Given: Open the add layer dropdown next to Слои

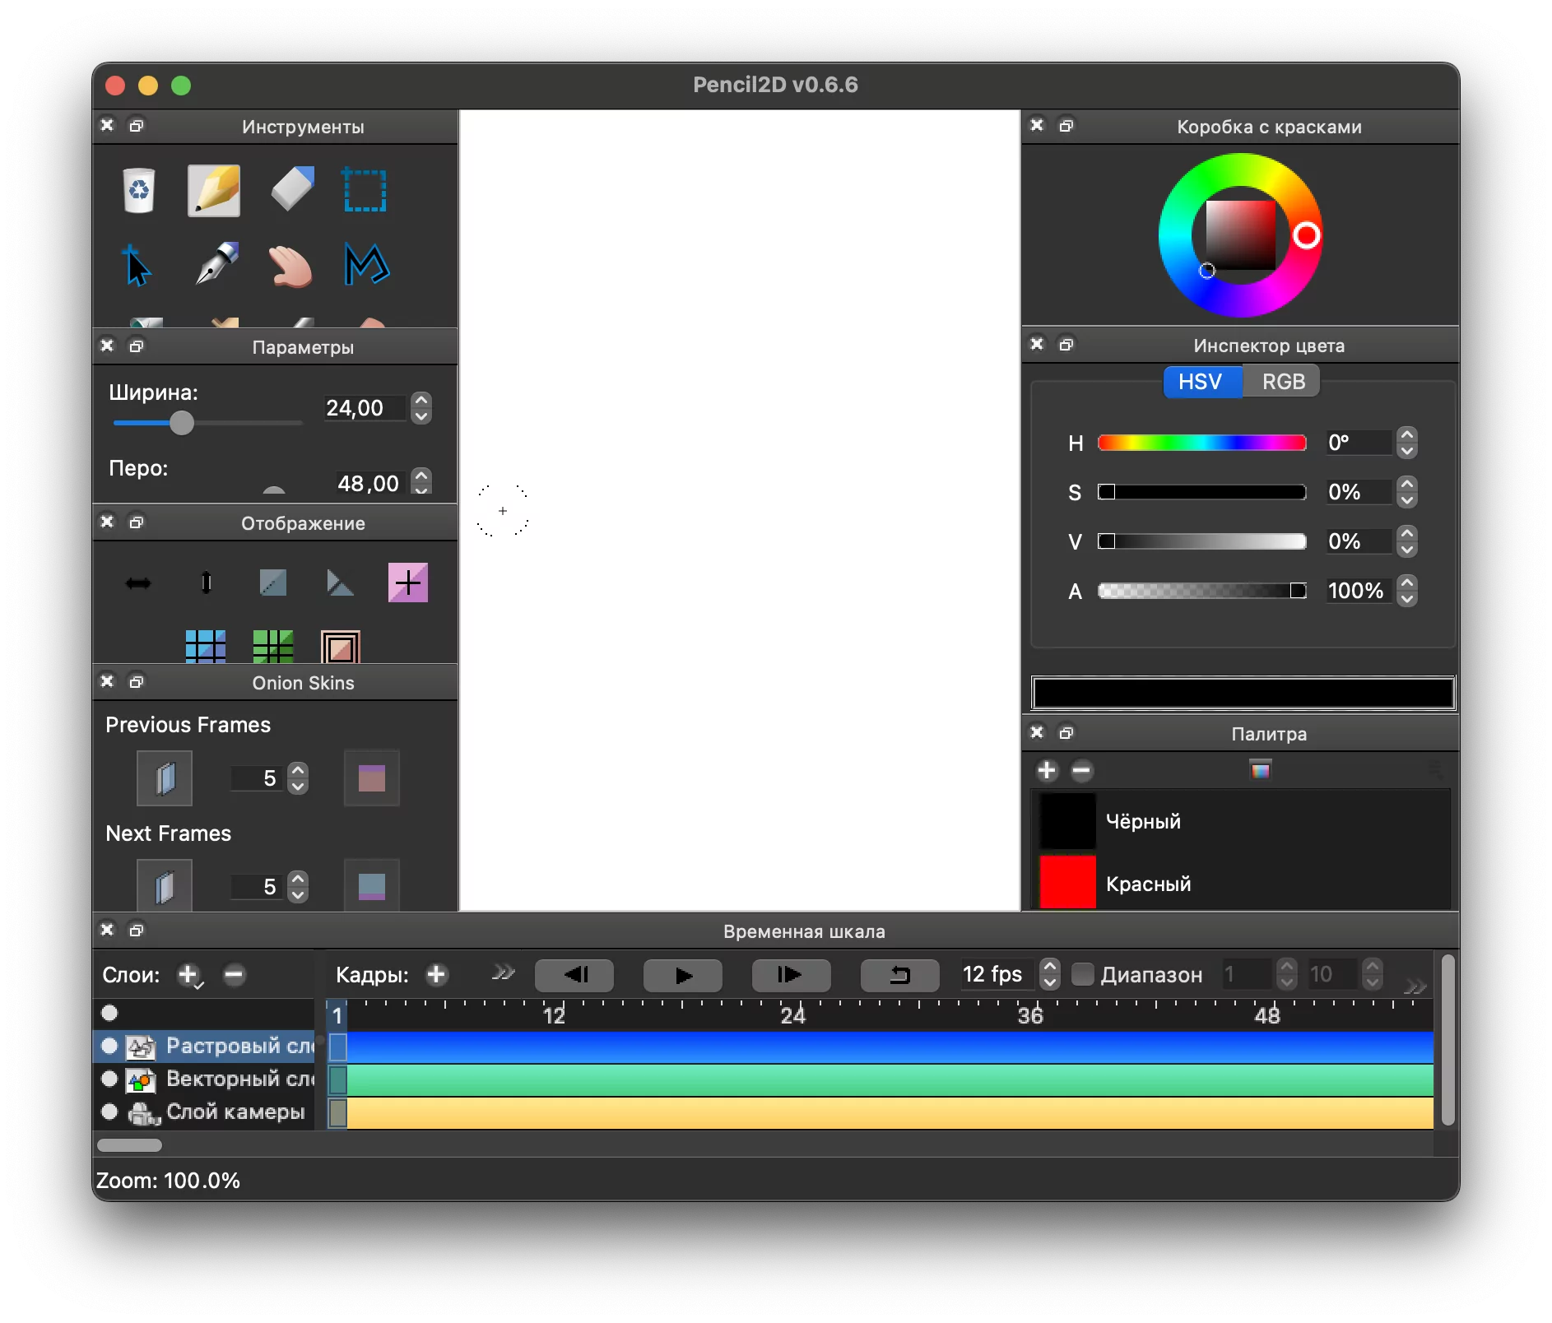Looking at the screenshot, I should [x=189, y=976].
